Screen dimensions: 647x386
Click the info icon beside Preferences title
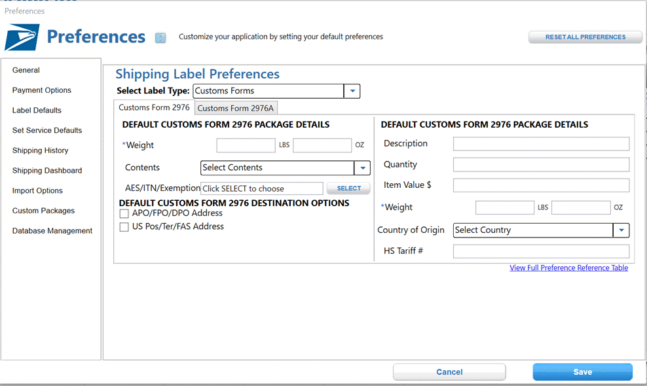click(x=160, y=38)
